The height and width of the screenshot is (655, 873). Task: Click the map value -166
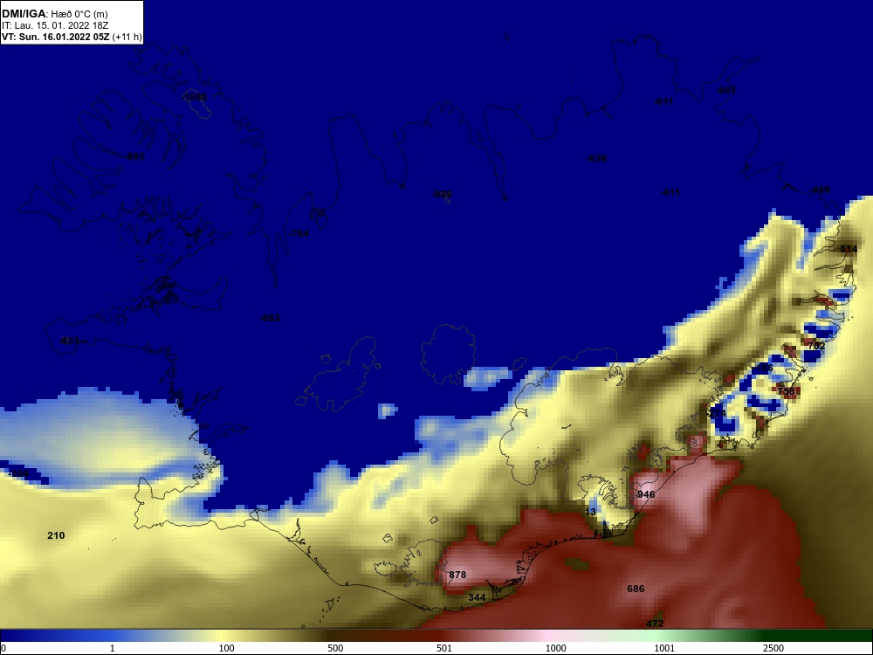pyautogui.click(x=762, y=368)
